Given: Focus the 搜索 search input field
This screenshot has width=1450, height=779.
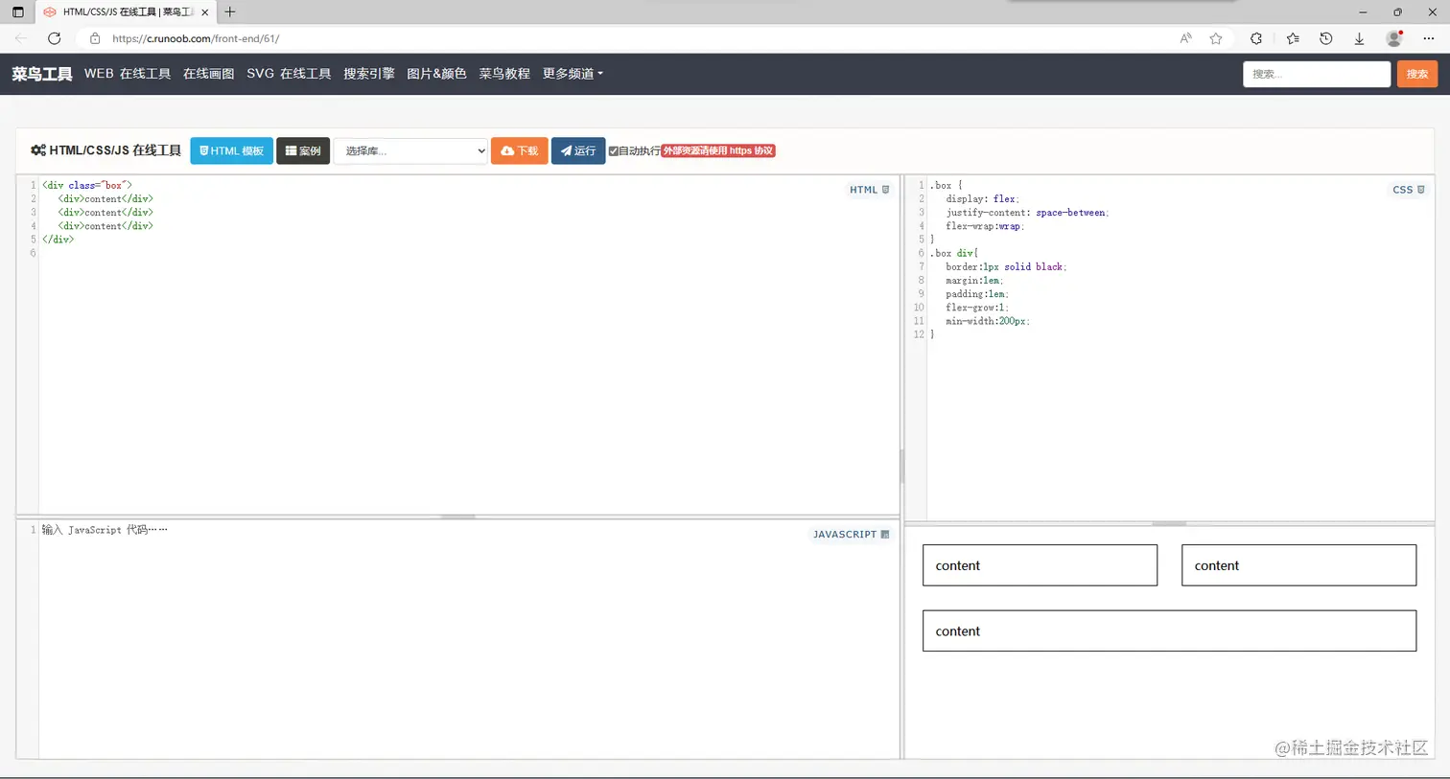Looking at the screenshot, I should (x=1317, y=74).
